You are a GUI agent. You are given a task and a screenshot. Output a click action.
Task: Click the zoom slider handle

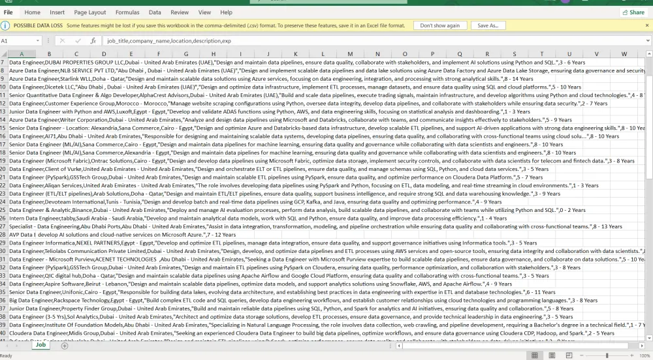pos(607,355)
